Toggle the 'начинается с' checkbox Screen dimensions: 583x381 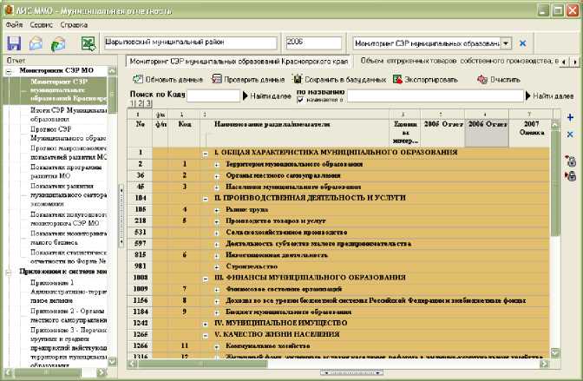tap(301, 100)
